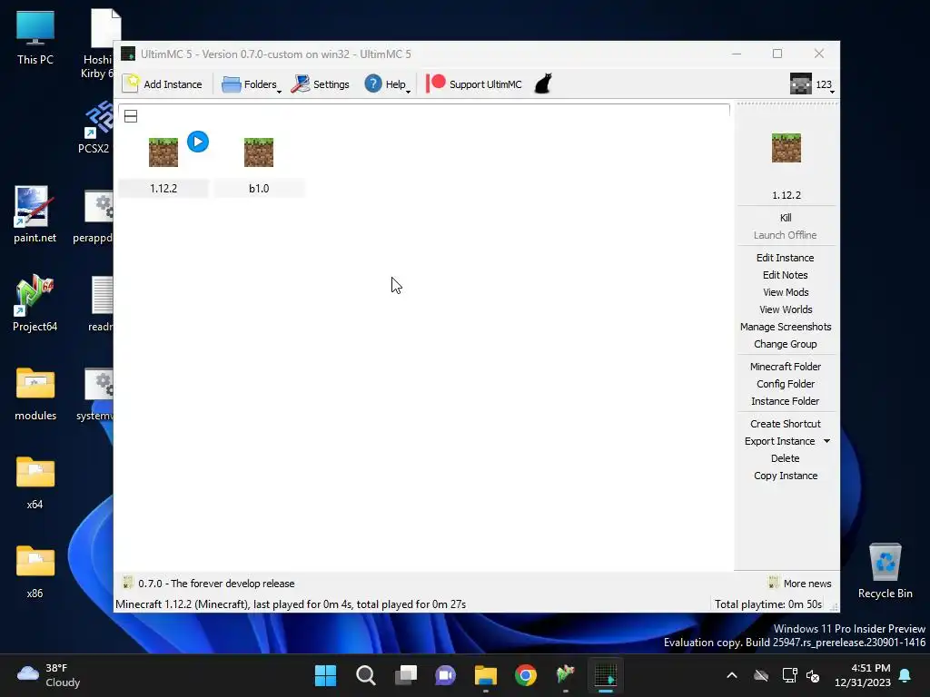Viewport: 930px width, 697px height.
Task: Select the modules folder on desktop
Action: point(35,394)
